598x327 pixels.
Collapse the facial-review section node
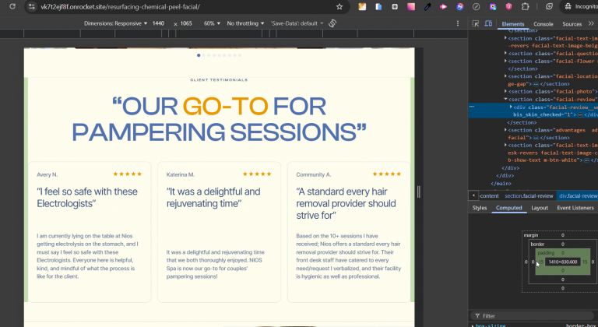point(505,99)
